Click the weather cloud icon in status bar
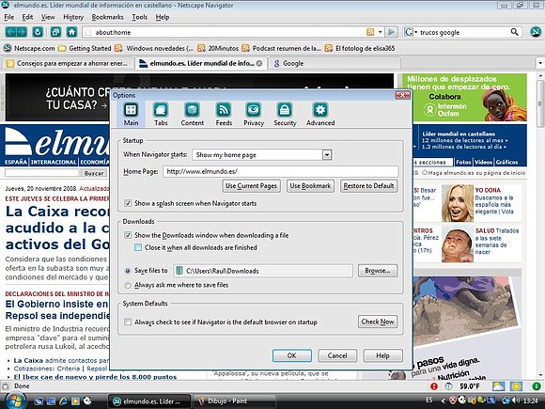The height and width of the screenshot is (409, 545). tap(498, 386)
